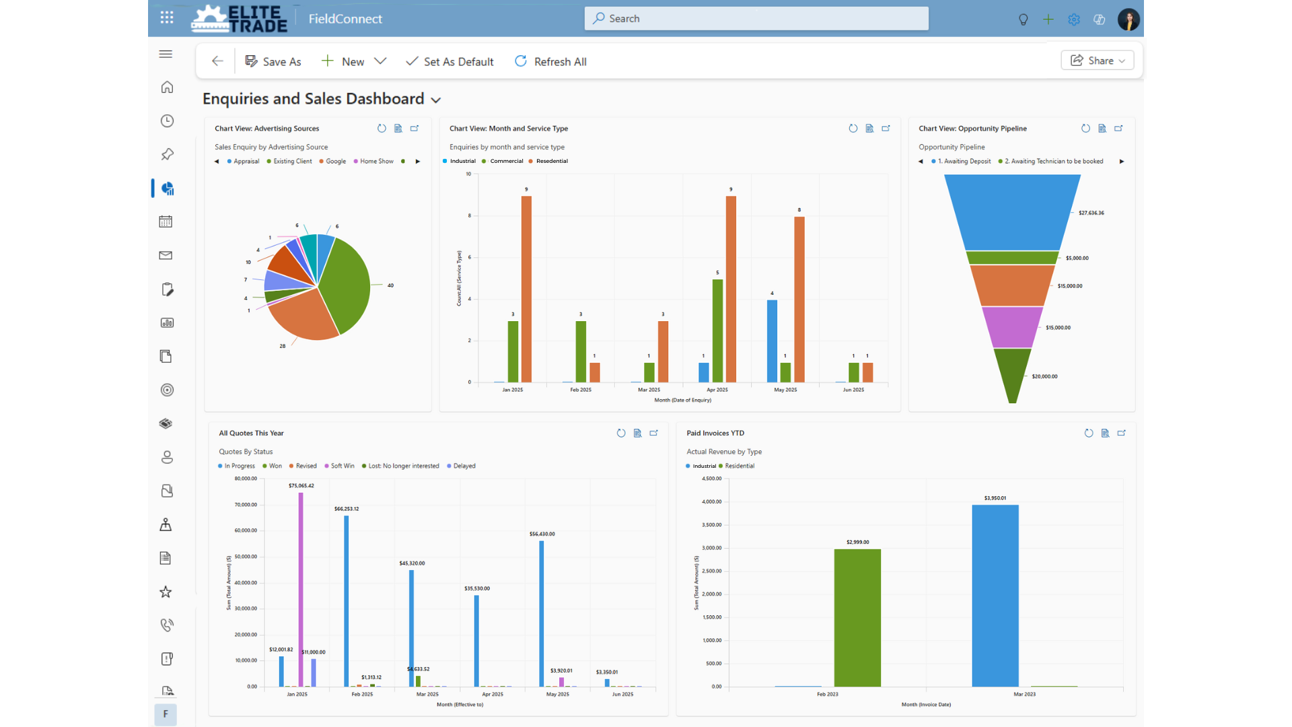Expand the New button dropdown arrow
Viewport: 1292px width, 727px height.
(x=380, y=61)
